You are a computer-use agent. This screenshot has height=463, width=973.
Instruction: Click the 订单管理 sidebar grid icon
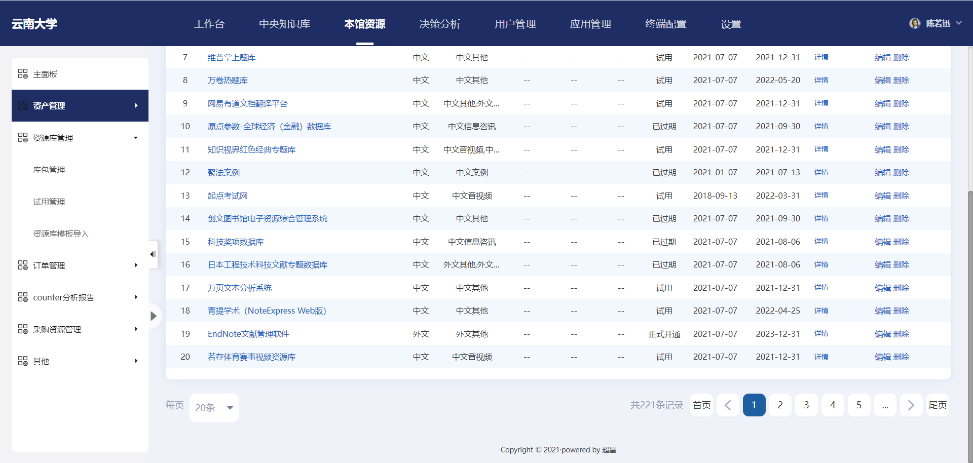(23, 265)
